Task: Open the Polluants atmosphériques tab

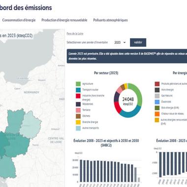Action: (110, 20)
